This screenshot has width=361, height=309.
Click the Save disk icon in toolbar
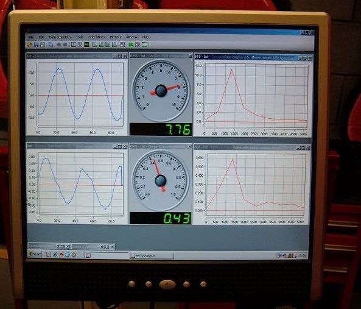[36, 44]
